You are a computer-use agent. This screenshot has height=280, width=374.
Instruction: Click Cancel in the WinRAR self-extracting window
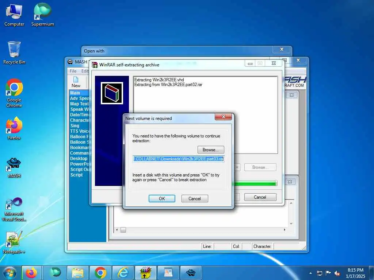coord(260,197)
